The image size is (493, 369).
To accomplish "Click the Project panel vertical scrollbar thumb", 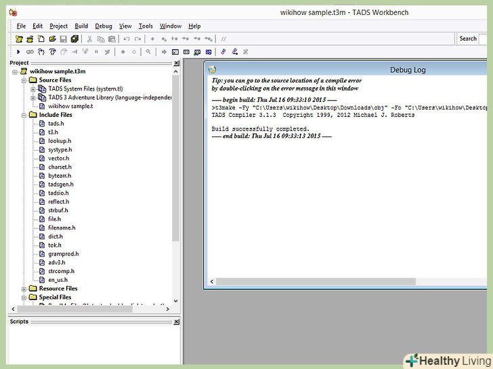I will click(176, 158).
